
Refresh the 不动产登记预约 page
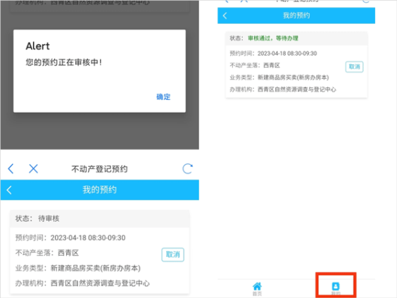188,168
